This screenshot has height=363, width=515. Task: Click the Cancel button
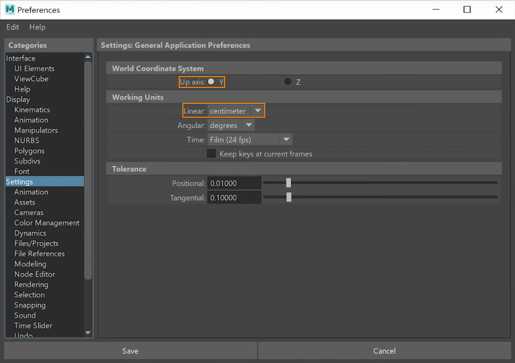384,351
